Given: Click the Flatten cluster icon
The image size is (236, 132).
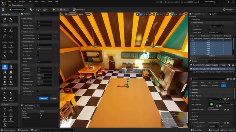Looking at the screenshot, I should 5,115.
